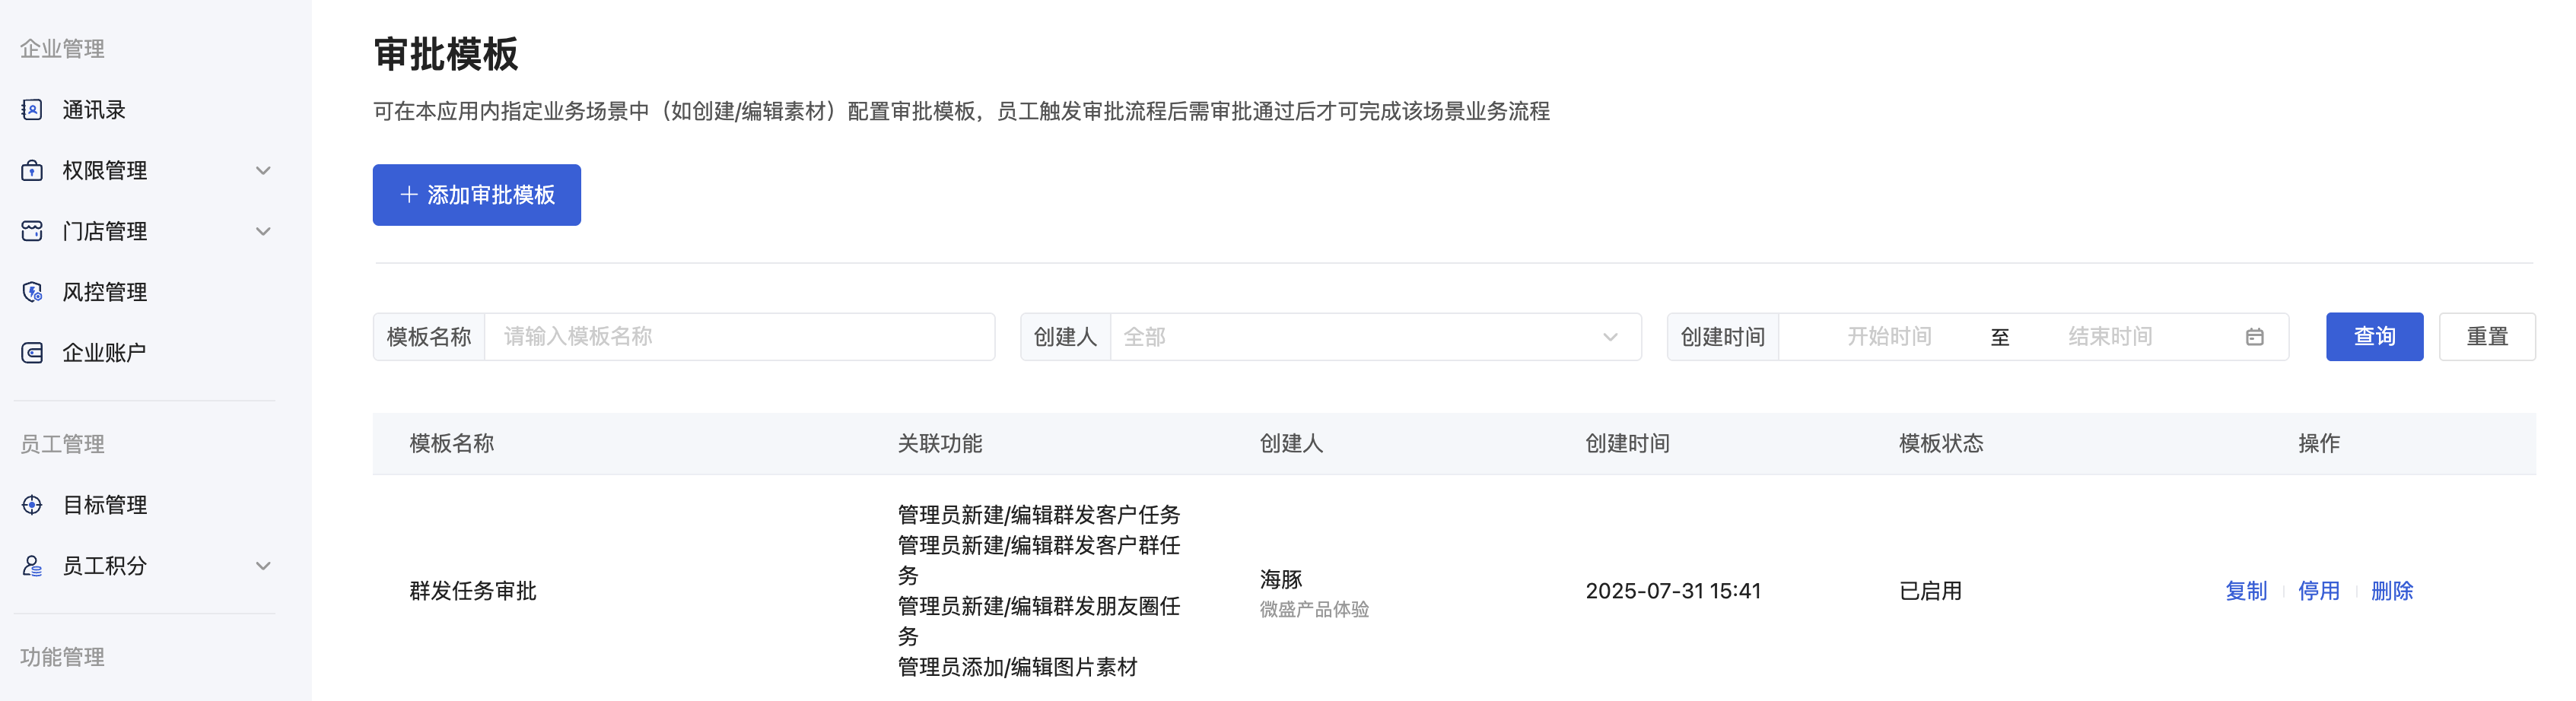The width and height of the screenshot is (2576, 701).
Task: Click 复制 for 群发任务审批
Action: point(2246,591)
